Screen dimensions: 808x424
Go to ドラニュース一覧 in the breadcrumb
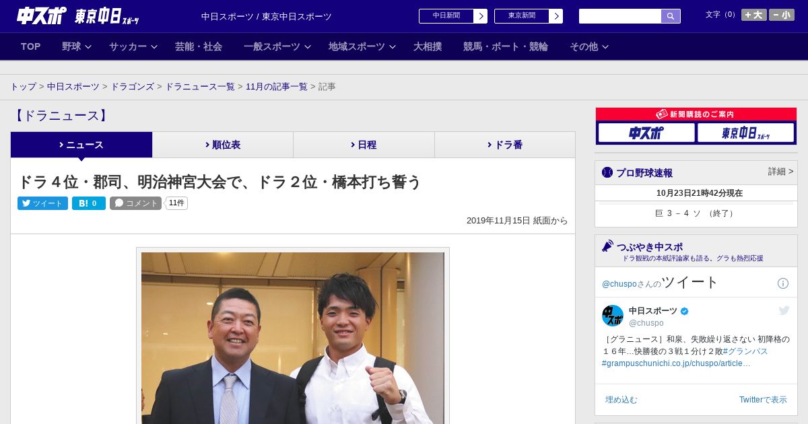(200, 87)
